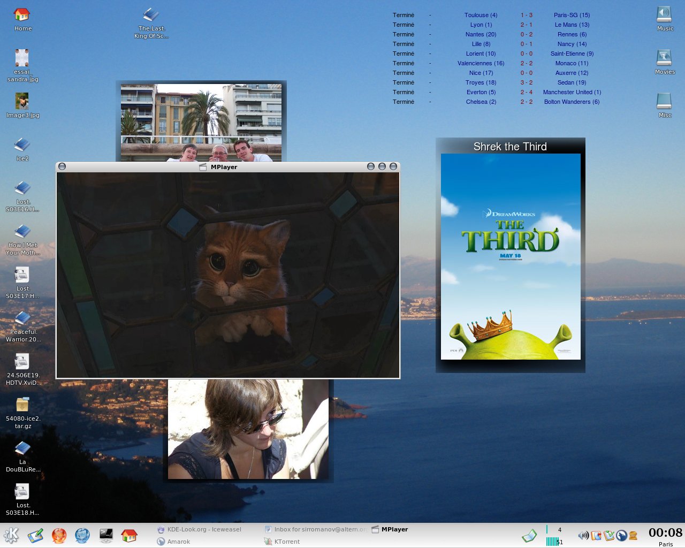Click the volume speaker tray icon
Viewport: 685px width, 548px height.
point(583,535)
